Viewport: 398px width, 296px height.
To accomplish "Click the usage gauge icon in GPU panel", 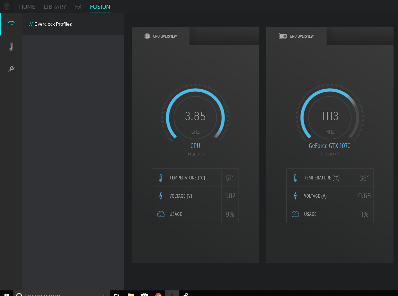I will point(295,214).
